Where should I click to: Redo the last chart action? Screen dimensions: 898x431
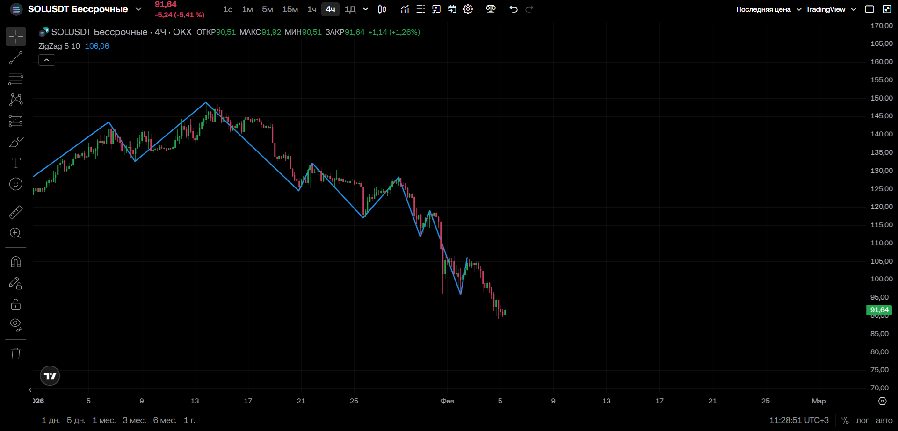pos(529,9)
